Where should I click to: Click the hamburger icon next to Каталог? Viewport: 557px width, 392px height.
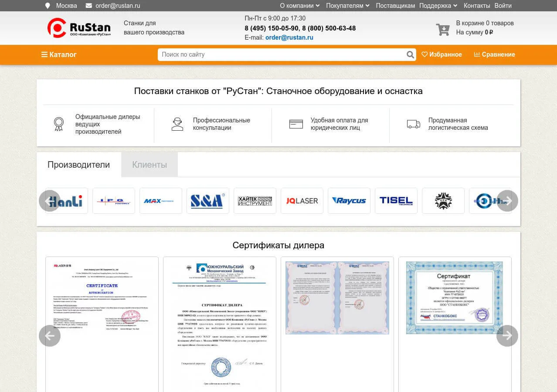44,54
